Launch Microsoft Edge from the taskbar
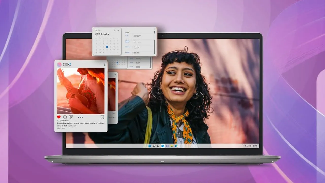The width and height of the screenshot is (325, 183). 176,146
